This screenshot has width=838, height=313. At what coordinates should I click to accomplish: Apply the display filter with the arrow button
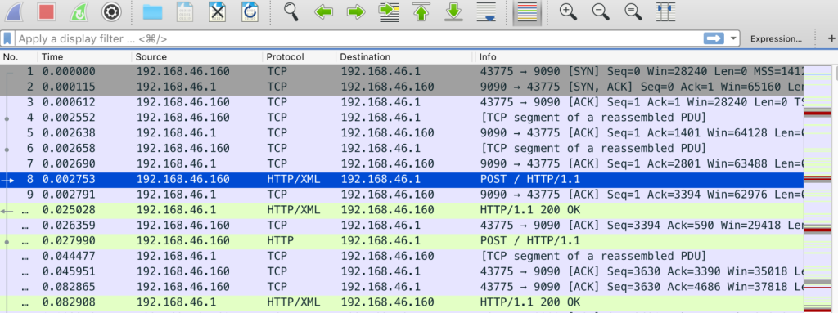[713, 38]
